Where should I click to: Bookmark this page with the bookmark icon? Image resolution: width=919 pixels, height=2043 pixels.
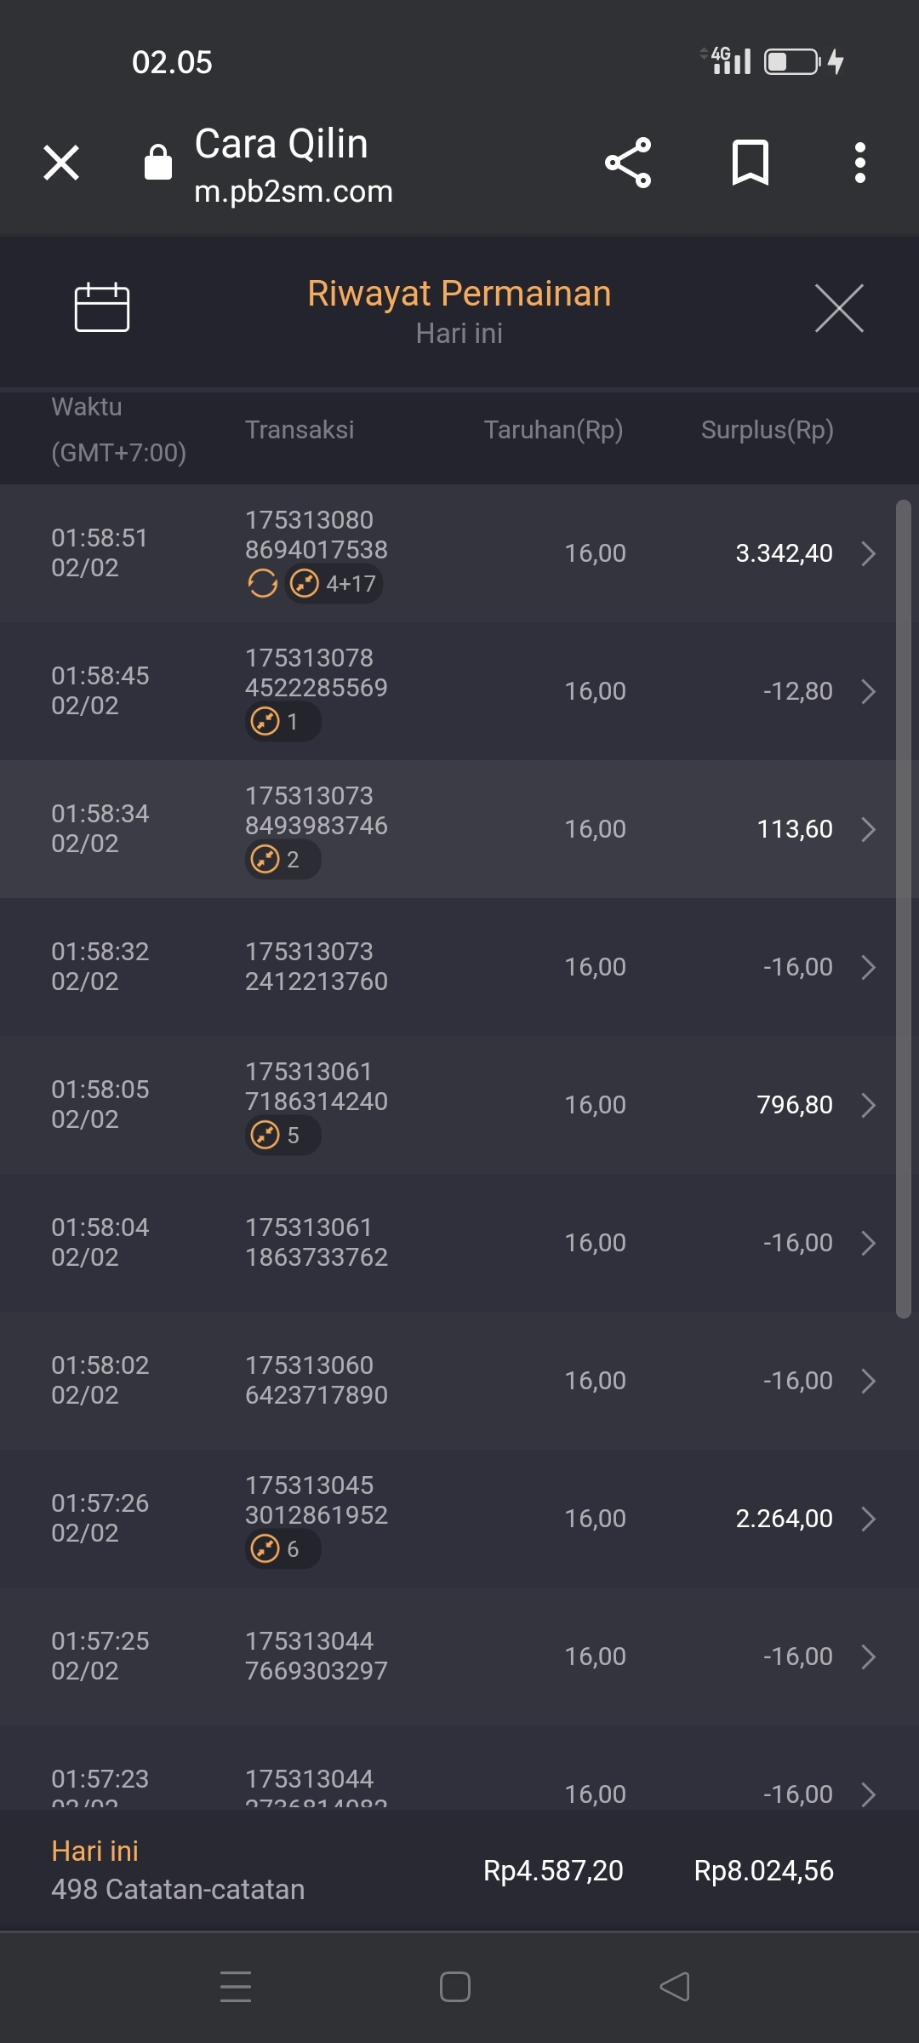click(750, 162)
